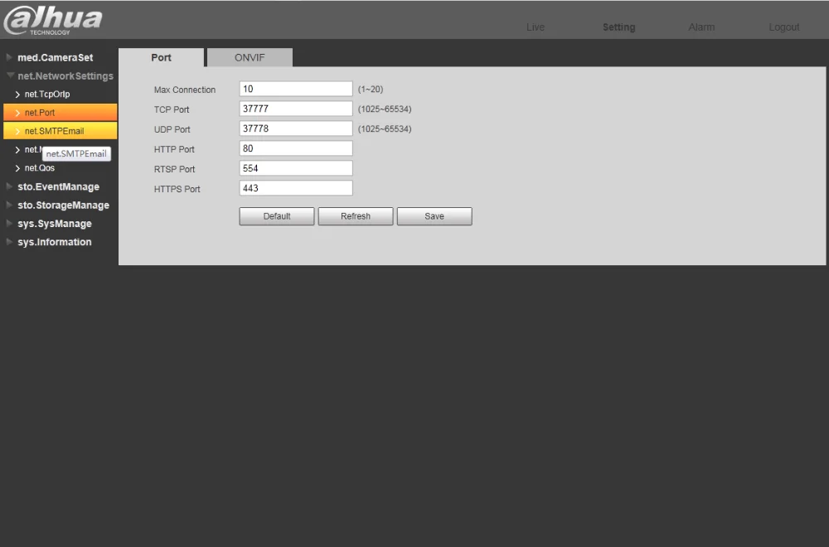
Task: Expand the med.CameraSet section arrow
Action: [9, 57]
